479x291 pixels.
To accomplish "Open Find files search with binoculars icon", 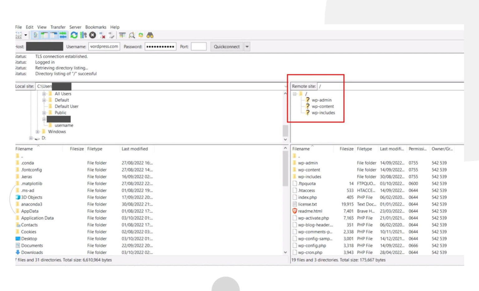I will [150, 35].
